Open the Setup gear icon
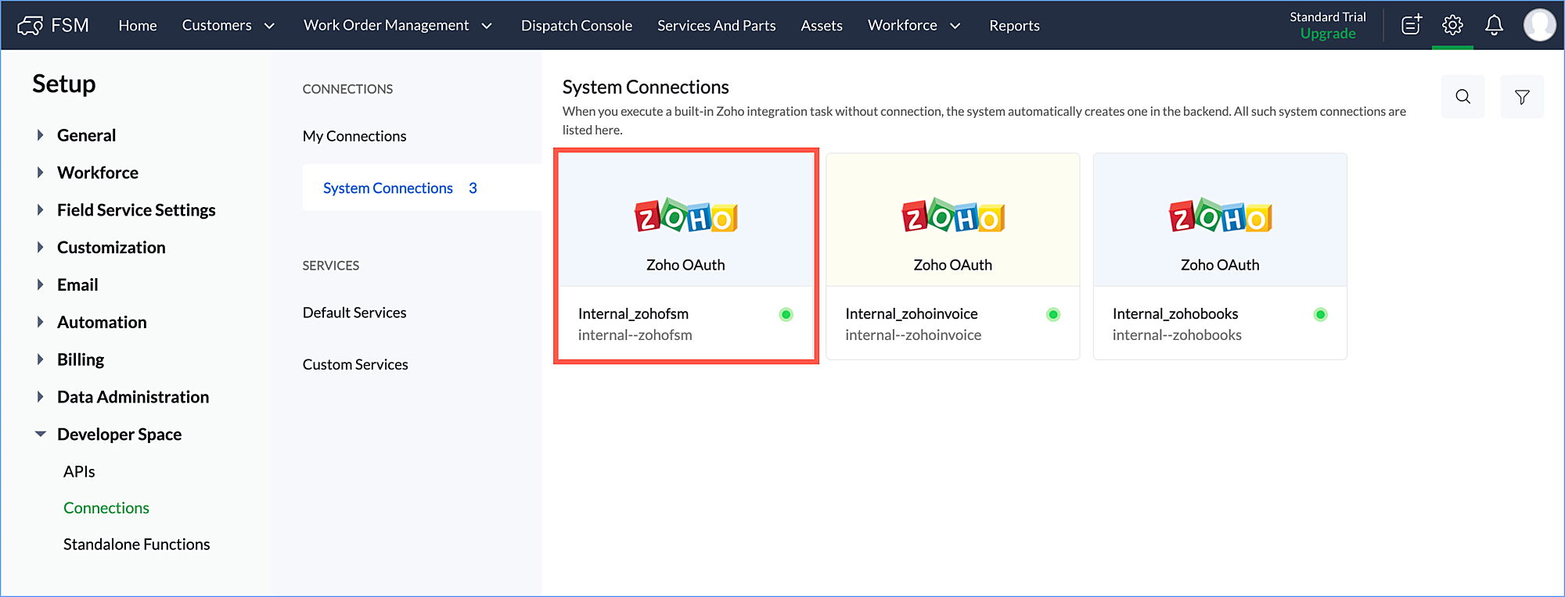This screenshot has height=597, width=1565. 1452,25
